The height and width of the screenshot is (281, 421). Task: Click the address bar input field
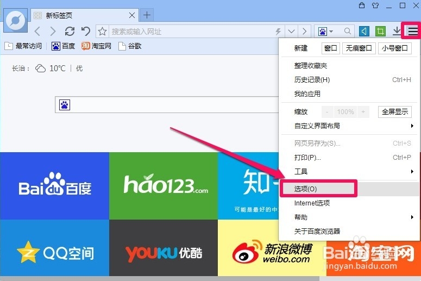[x=192, y=32]
